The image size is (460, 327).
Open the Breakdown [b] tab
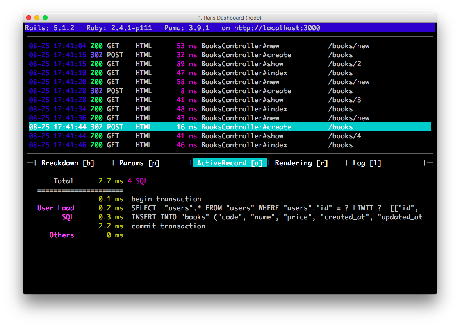pyautogui.click(x=68, y=163)
